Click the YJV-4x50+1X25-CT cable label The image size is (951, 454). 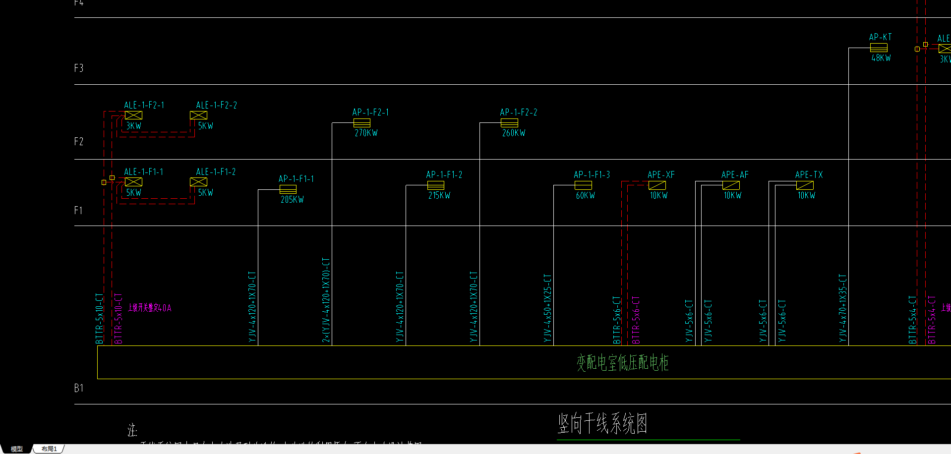point(547,308)
